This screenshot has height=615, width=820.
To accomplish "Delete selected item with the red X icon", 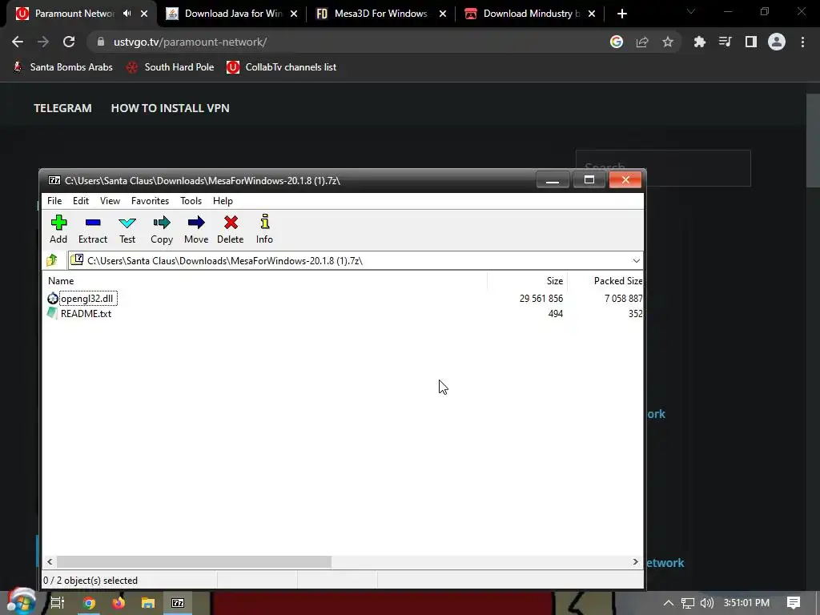I will click(230, 229).
